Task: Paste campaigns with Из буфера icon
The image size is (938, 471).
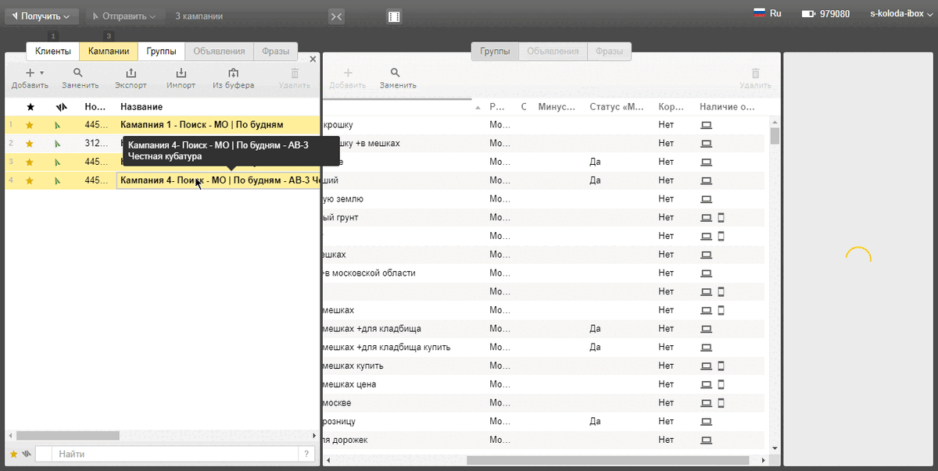Action: 233,73
